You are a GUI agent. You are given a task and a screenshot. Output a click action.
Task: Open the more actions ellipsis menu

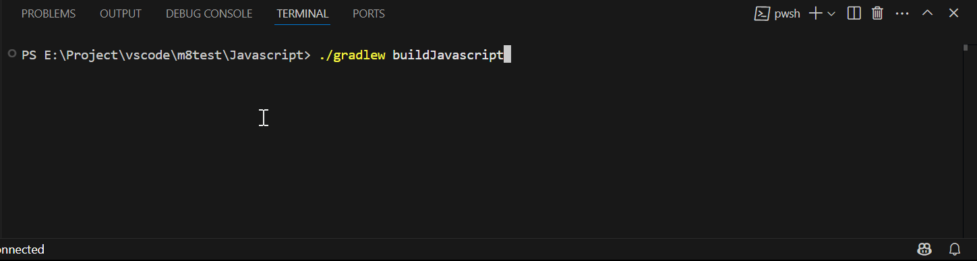tap(902, 13)
